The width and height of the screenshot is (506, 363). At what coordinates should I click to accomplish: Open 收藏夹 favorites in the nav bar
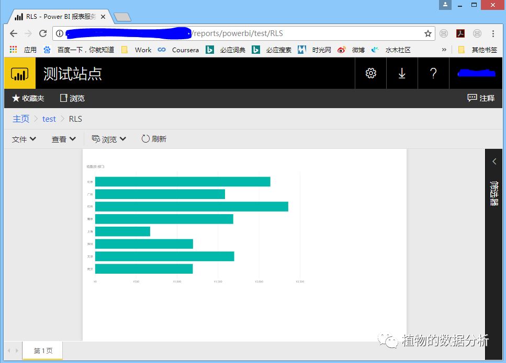click(x=28, y=98)
